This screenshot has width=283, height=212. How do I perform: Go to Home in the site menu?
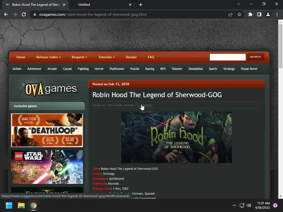[x=21, y=57]
